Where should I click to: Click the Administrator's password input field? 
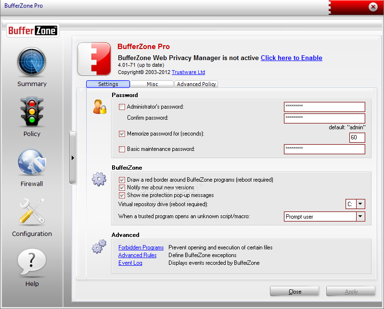click(x=324, y=107)
